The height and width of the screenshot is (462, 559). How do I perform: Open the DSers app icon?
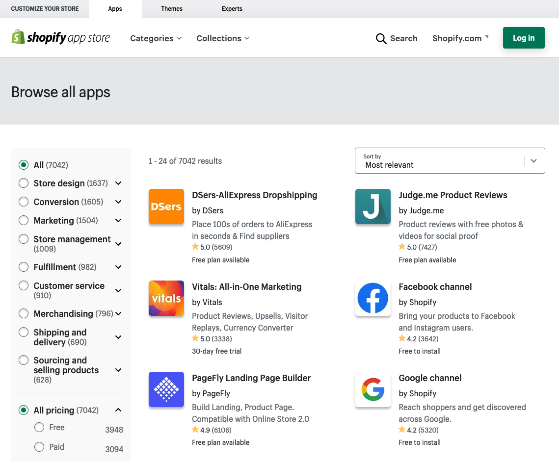click(x=166, y=206)
